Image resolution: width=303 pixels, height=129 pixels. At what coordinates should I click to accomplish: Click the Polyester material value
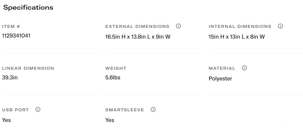click(x=220, y=79)
